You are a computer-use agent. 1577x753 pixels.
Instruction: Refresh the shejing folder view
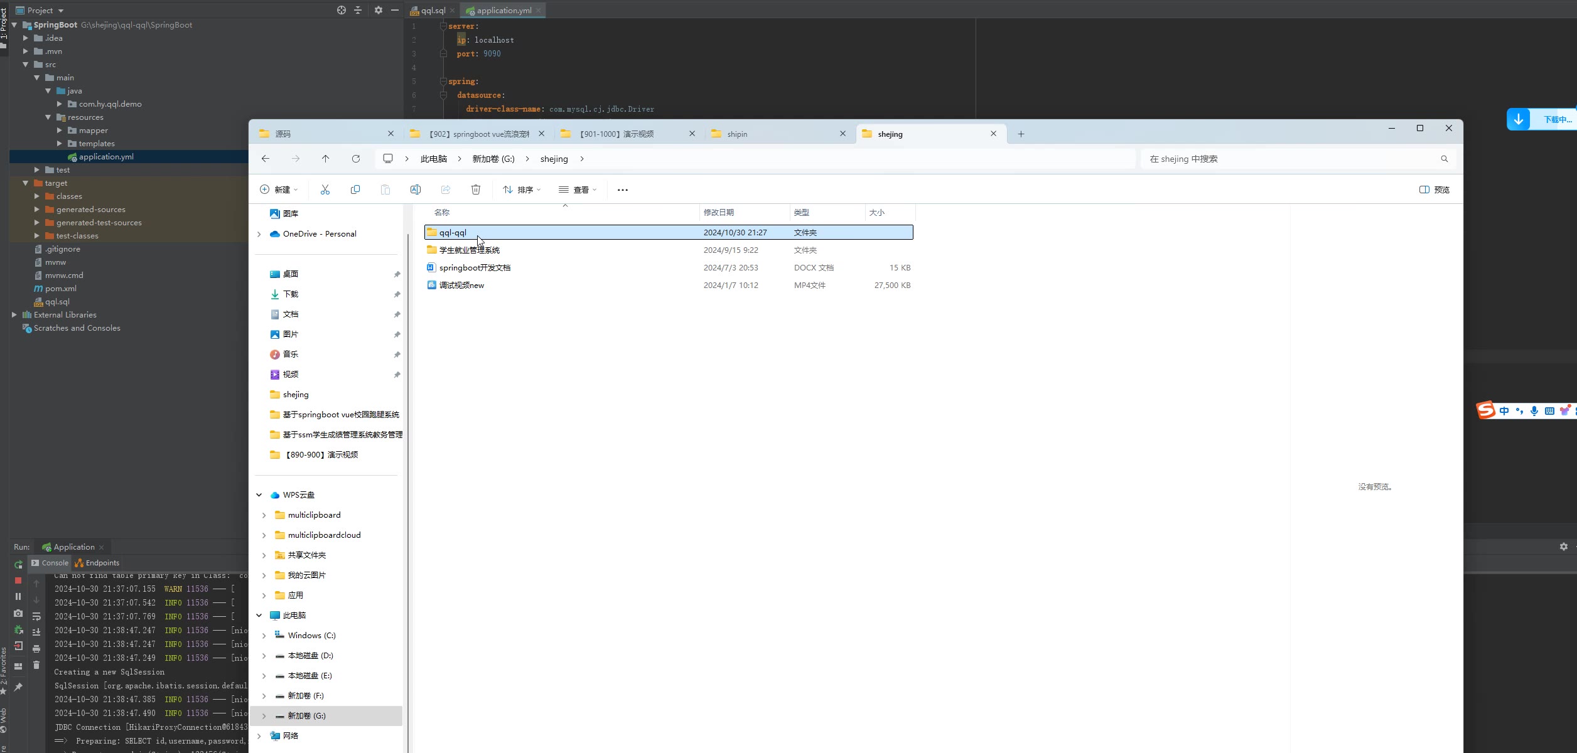[356, 159]
